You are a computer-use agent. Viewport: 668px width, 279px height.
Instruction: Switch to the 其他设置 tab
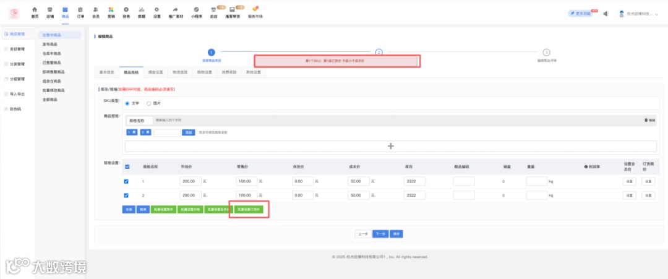pos(253,72)
